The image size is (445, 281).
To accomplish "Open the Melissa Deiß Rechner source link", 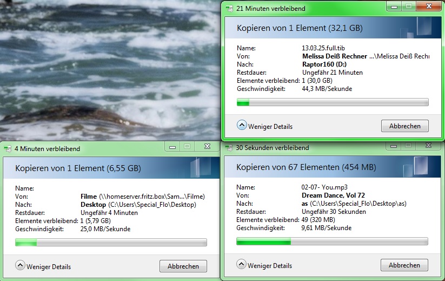I will (x=335, y=56).
